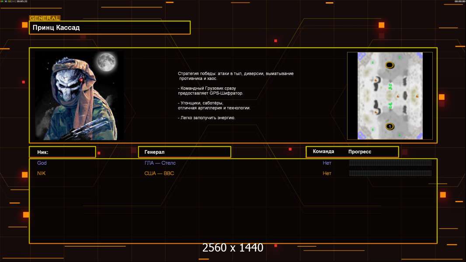Click the GENERAL label tag
This screenshot has height=262, width=466.
coord(45,18)
